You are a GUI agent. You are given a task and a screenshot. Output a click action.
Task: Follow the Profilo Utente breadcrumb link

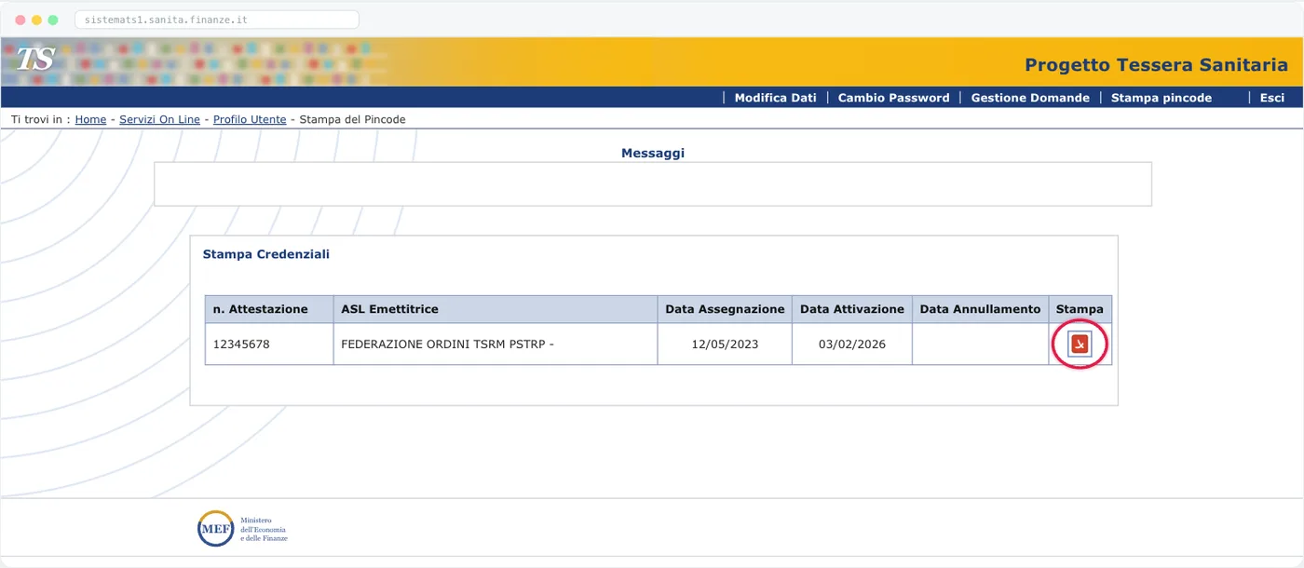tap(250, 120)
